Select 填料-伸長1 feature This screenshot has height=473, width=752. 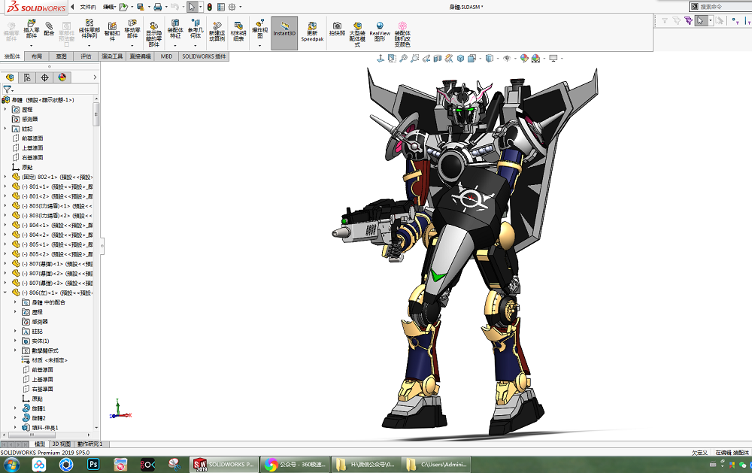44,427
